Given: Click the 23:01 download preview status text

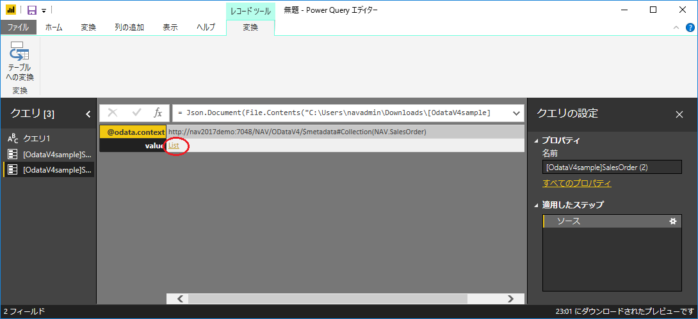Looking at the screenshot, I should 625,311.
